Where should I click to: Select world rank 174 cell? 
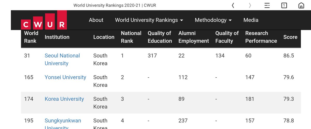(x=29, y=99)
